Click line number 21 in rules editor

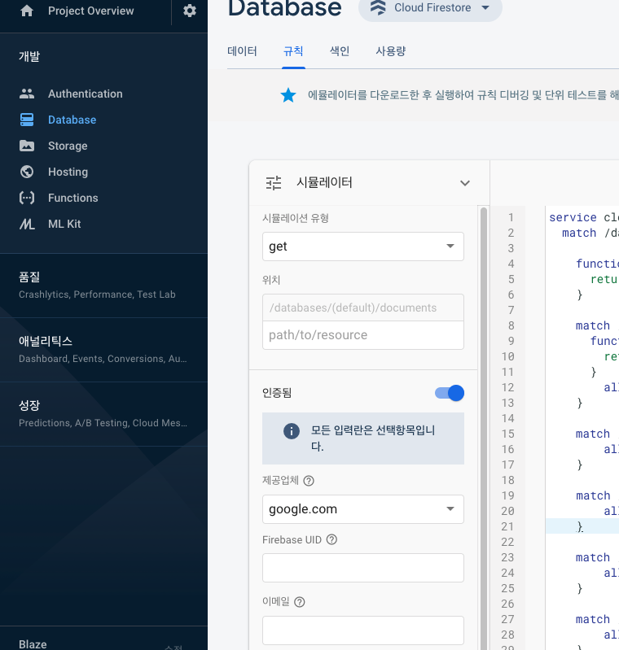[x=507, y=526]
